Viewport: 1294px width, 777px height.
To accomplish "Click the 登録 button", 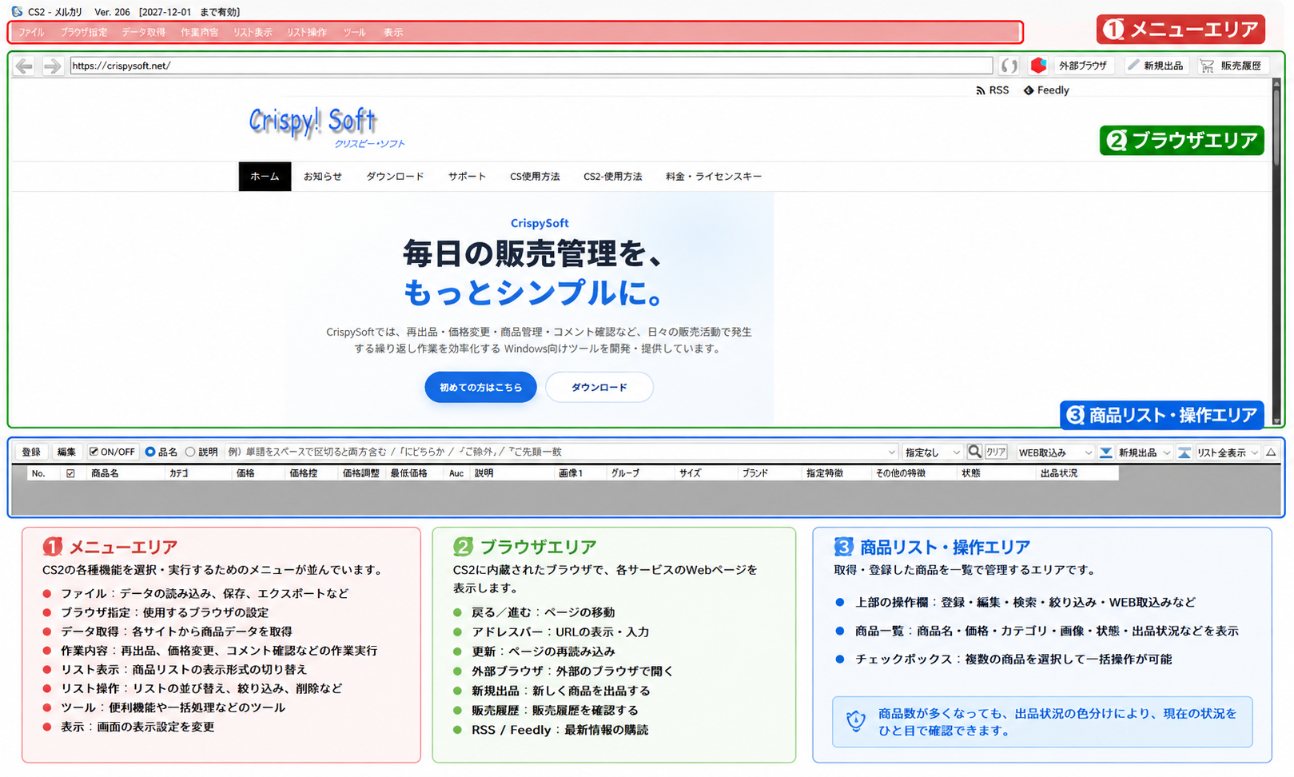I will click(31, 452).
